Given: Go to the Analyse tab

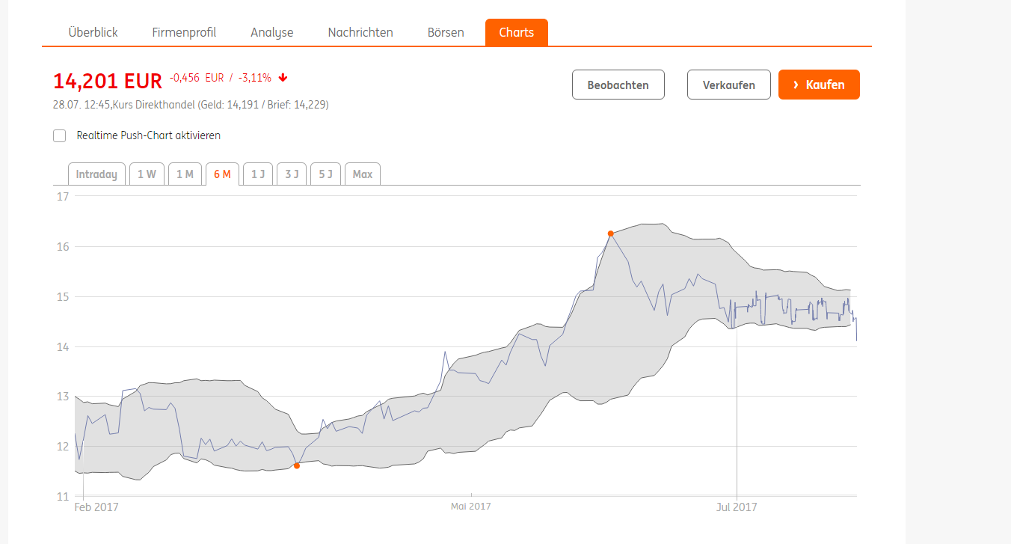Looking at the screenshot, I should tap(272, 33).
